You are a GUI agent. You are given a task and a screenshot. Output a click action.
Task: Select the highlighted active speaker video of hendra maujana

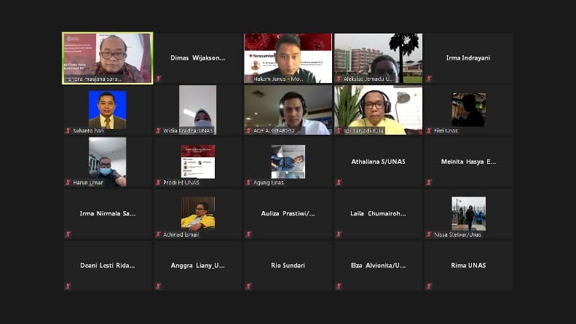108,58
